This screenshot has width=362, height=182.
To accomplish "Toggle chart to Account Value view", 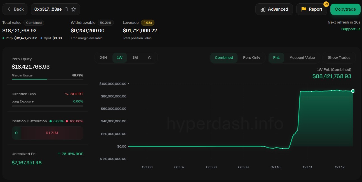I will pos(302,58).
